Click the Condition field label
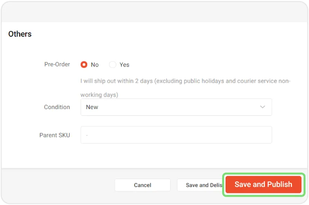This screenshot has height=205, width=309. click(57, 107)
